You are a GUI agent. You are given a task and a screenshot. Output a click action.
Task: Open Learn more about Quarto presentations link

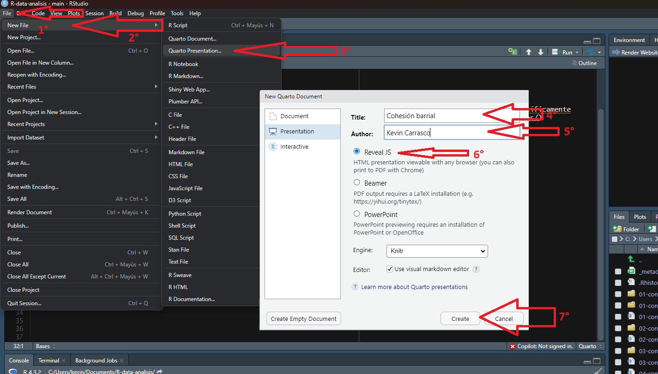click(414, 287)
